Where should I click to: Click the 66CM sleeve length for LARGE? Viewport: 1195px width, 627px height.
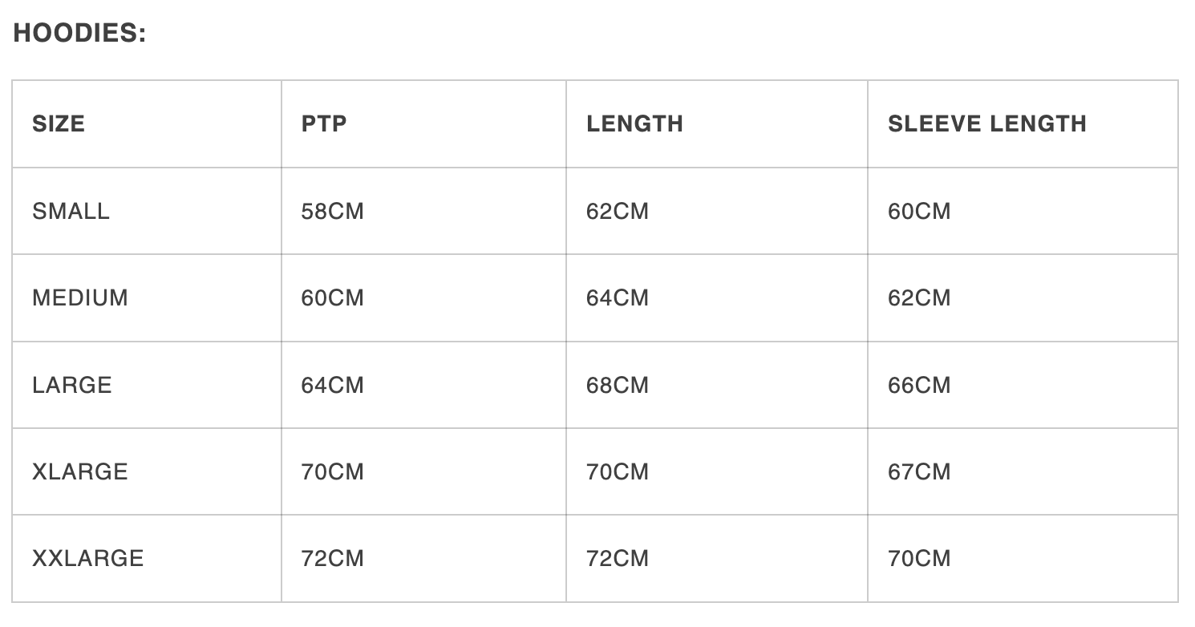pyautogui.click(x=919, y=385)
